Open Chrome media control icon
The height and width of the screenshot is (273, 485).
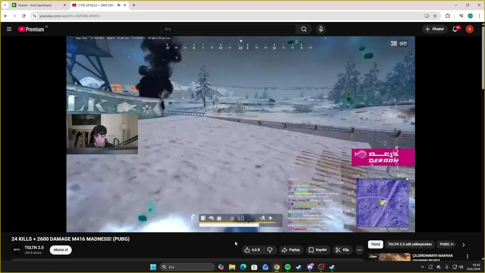461,16
